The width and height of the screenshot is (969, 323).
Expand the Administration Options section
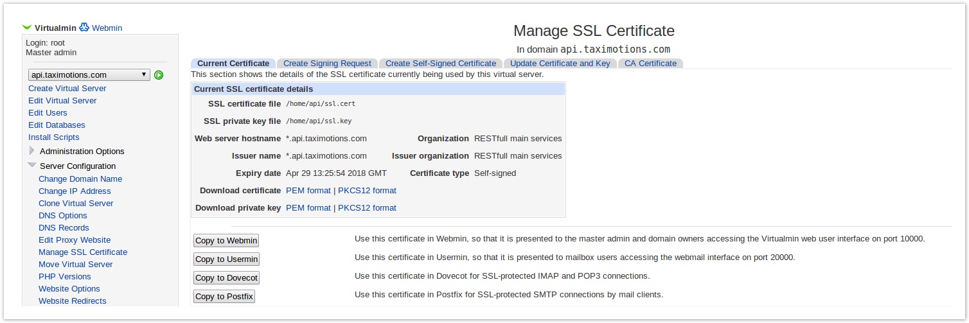coord(32,152)
